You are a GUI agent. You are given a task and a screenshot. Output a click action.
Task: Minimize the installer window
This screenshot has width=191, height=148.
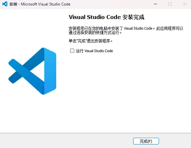155,4
